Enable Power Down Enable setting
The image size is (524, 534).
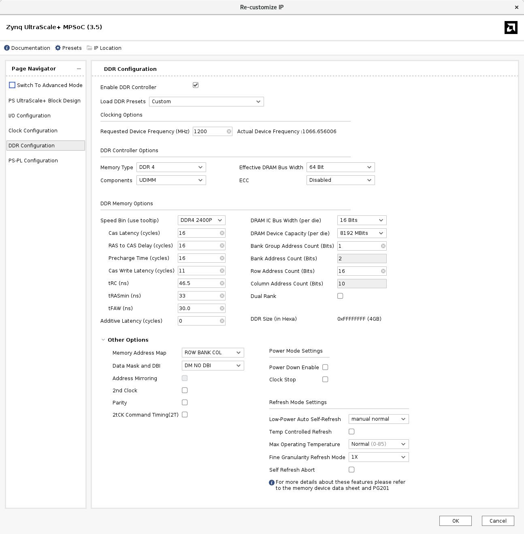[325, 367]
